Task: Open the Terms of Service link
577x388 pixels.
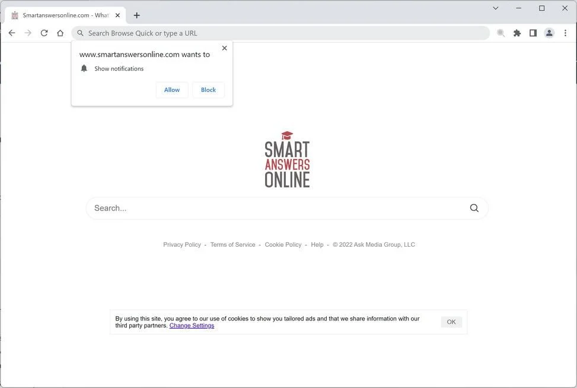Action: point(232,245)
